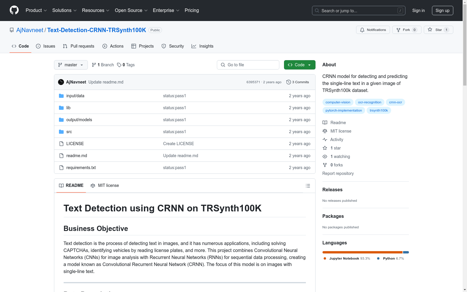Click the crnn-ocr topic tag
This screenshot has height=292, width=467.
click(395, 102)
